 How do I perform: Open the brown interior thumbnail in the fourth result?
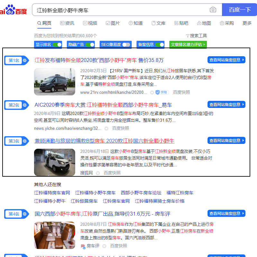[55, 235]
